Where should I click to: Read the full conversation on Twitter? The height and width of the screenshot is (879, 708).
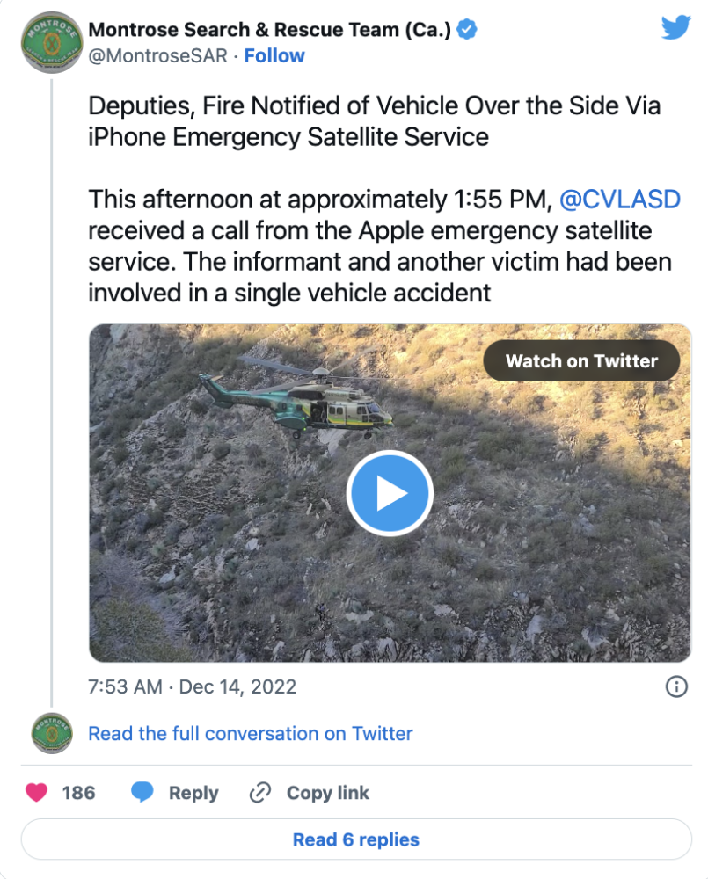point(251,733)
